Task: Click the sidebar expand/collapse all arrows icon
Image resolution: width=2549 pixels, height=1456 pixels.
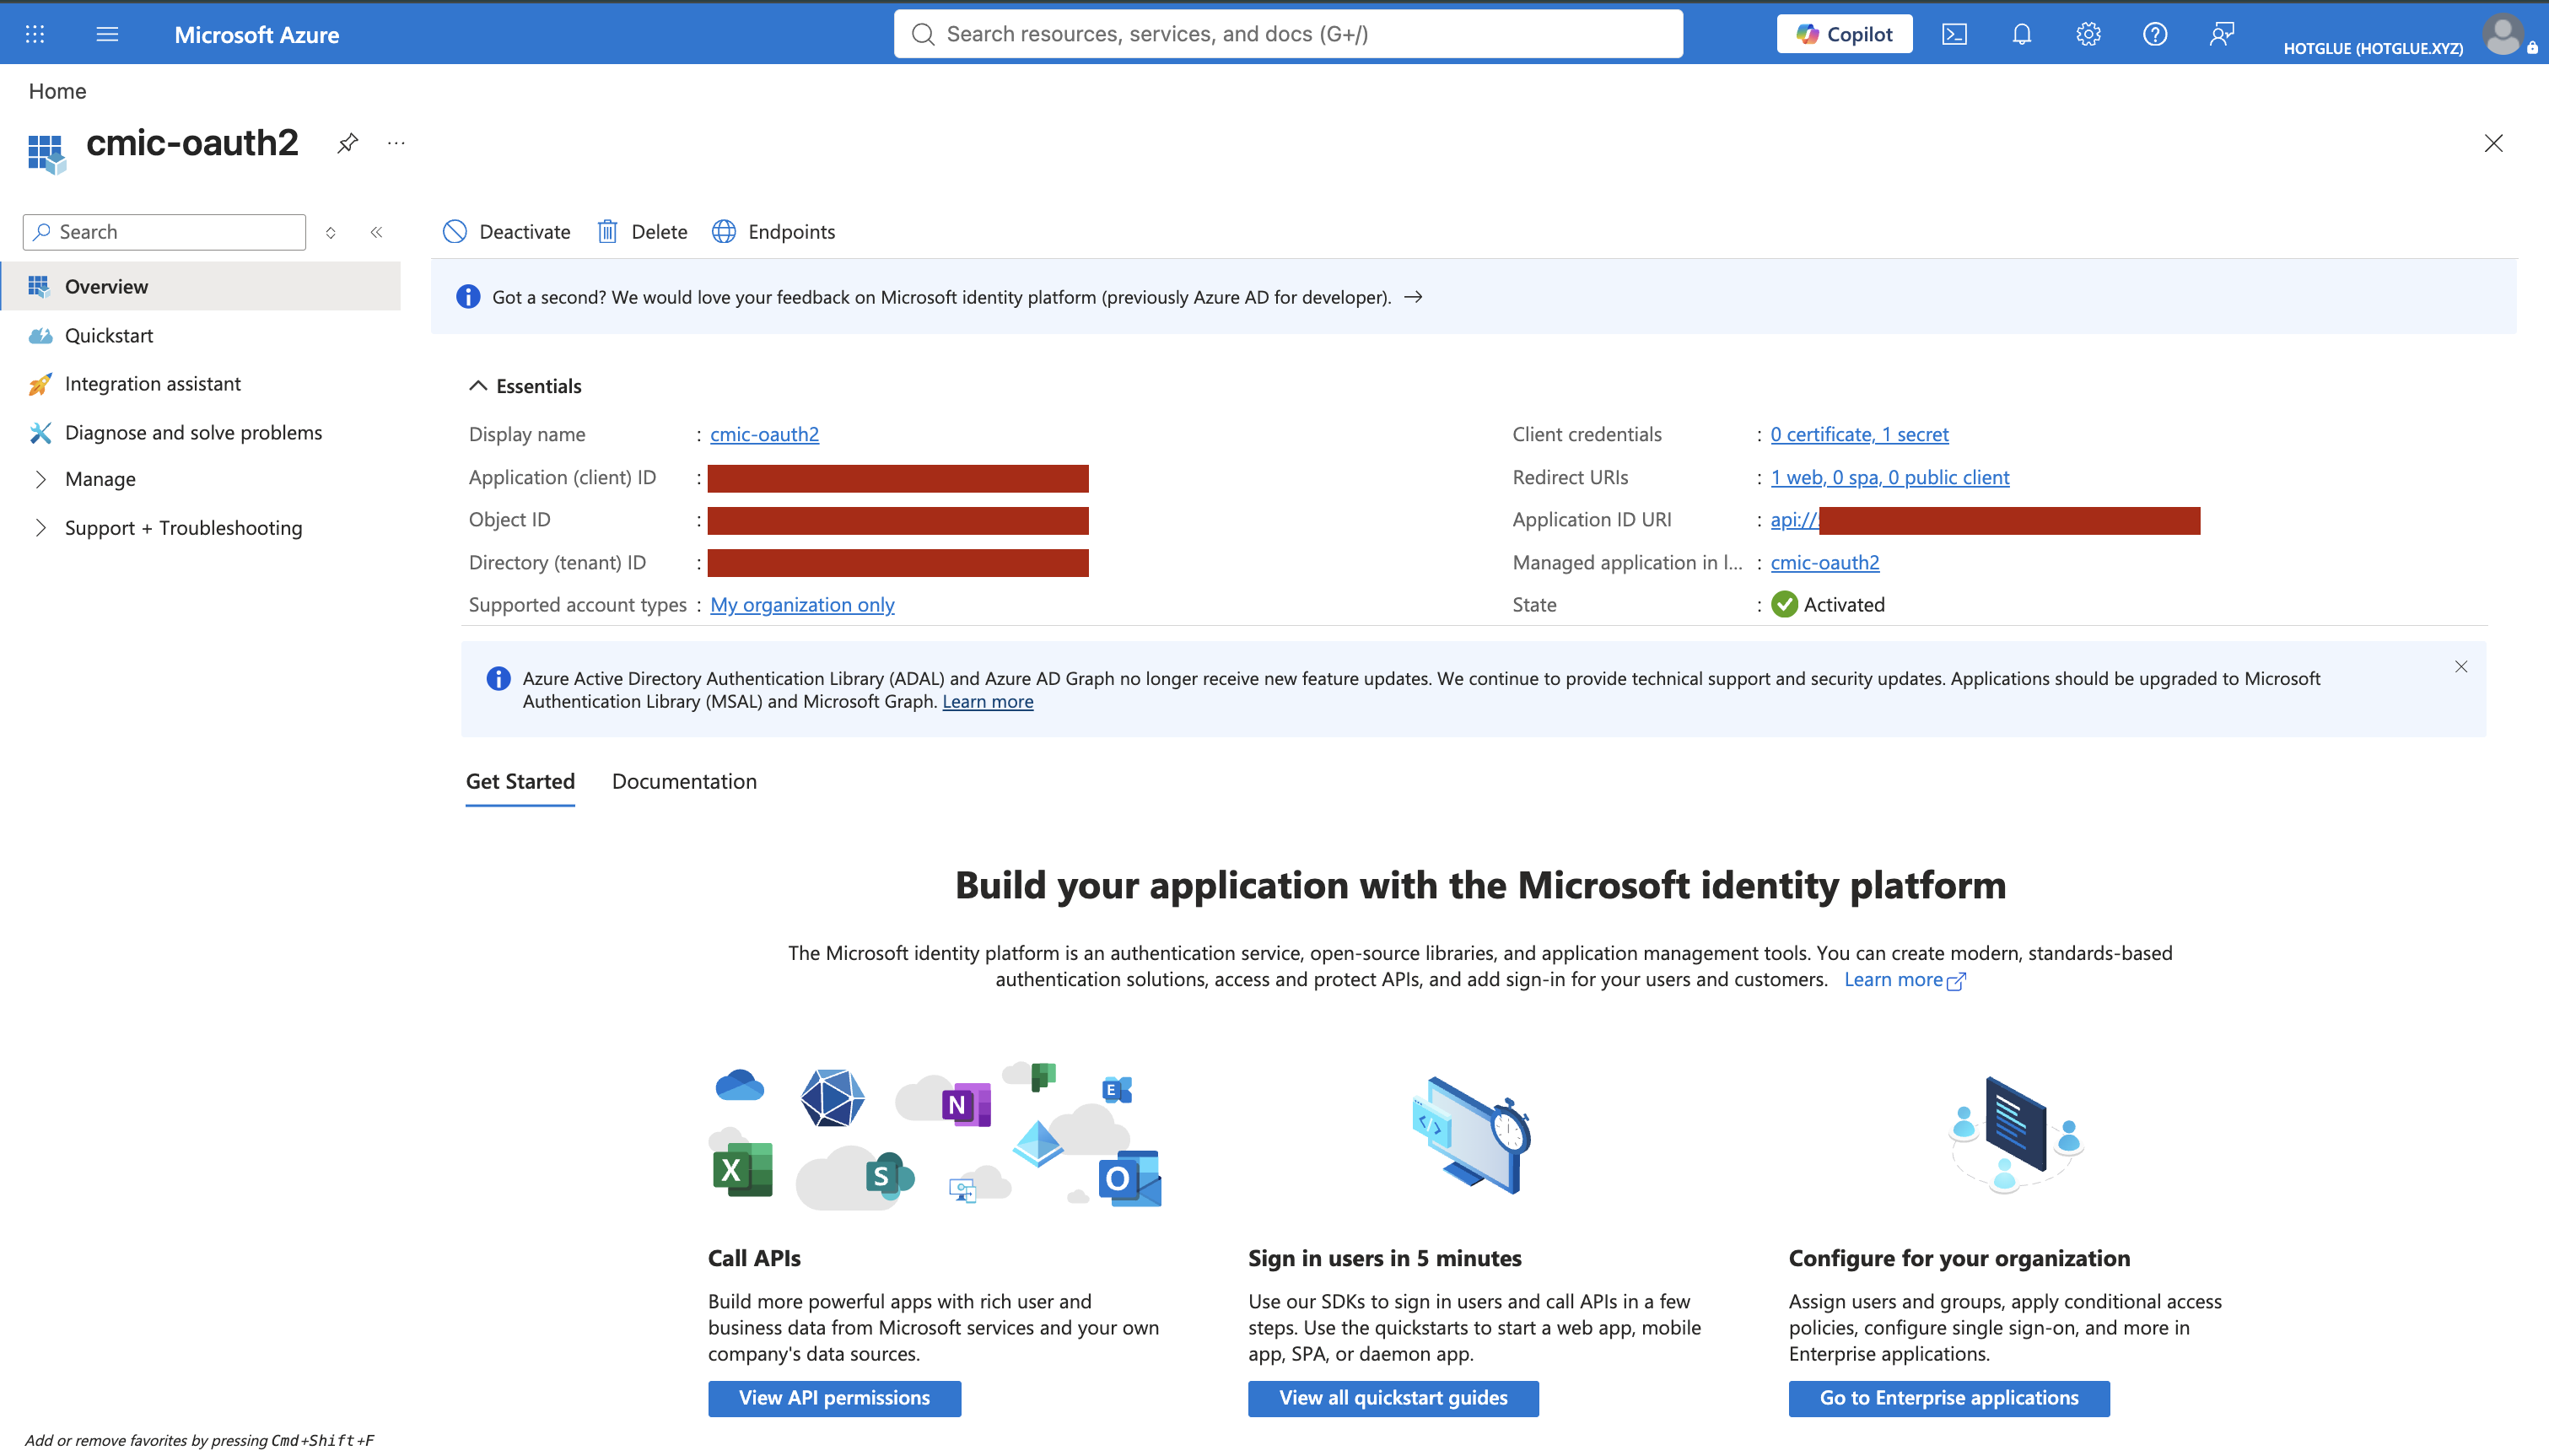Action: point(331,232)
